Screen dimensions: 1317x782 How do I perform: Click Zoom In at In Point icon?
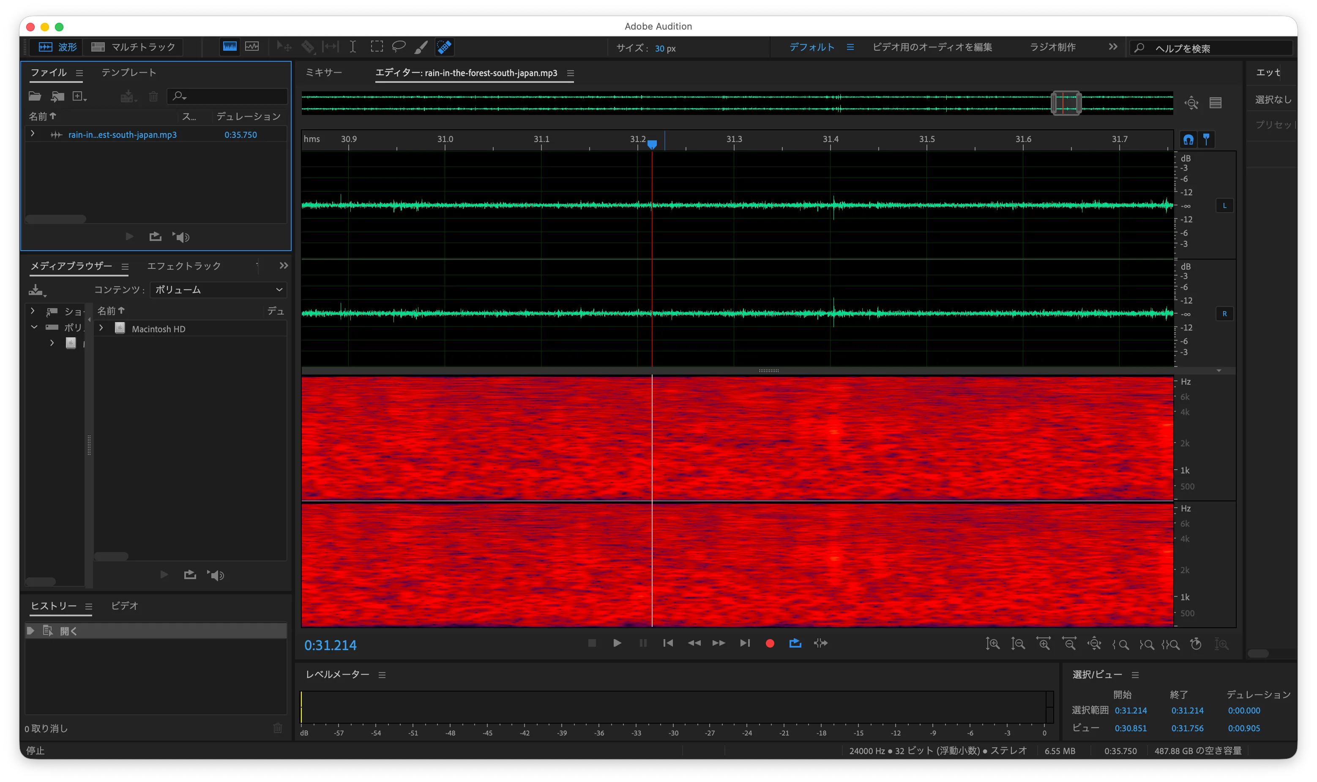(1120, 644)
